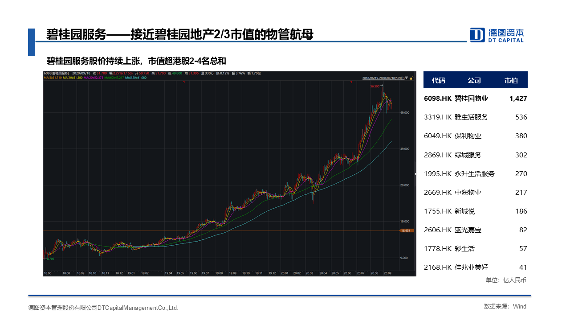
Task: Select the 270 market value cell
Action: pos(521,174)
